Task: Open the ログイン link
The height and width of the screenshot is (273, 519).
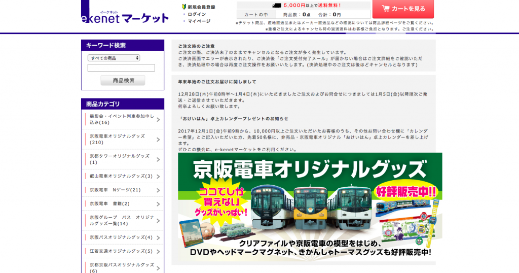Action: point(197,14)
